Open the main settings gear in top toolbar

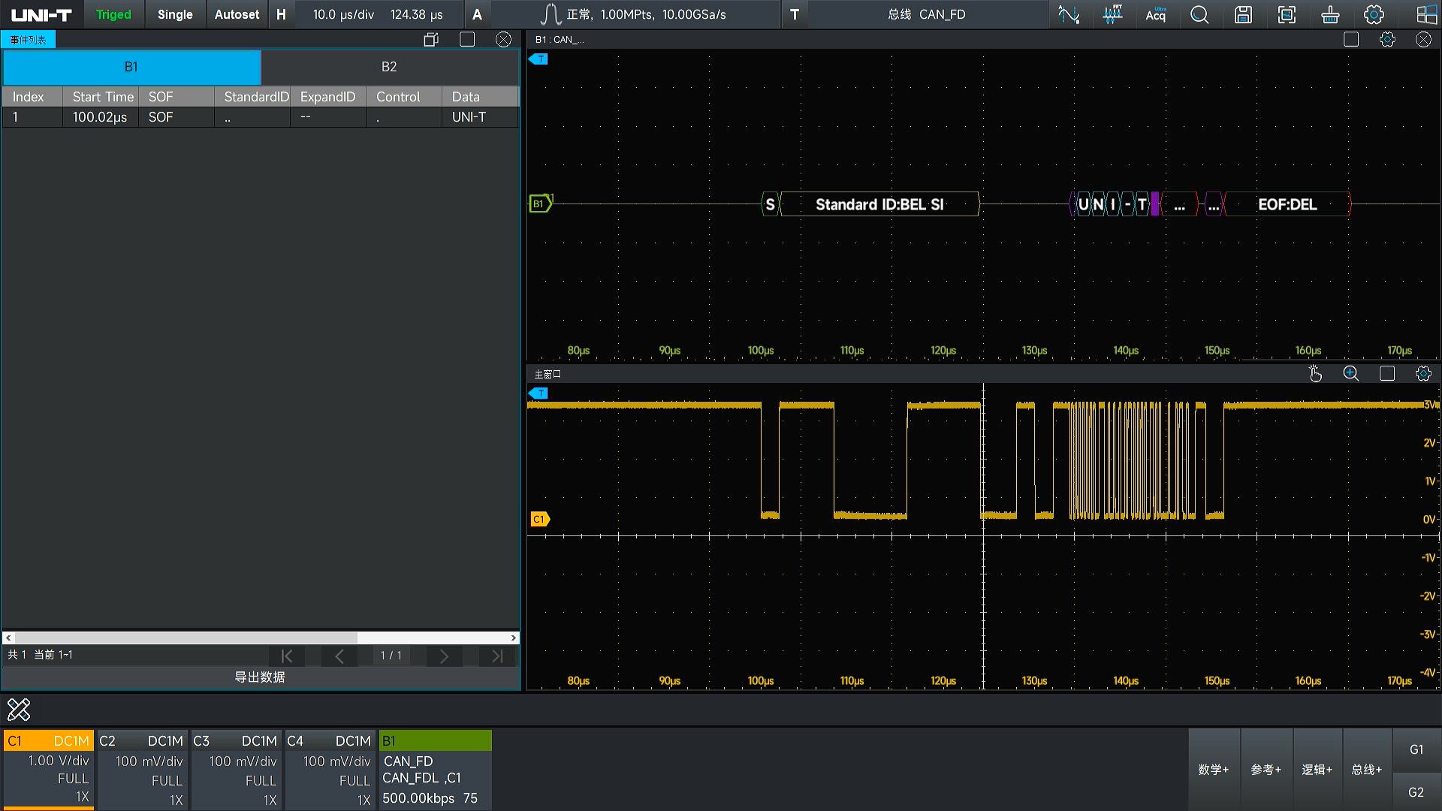pos(1374,14)
